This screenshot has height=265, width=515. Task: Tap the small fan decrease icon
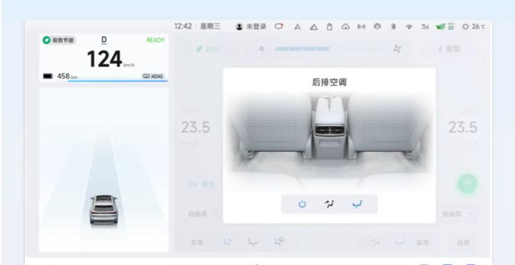click(x=262, y=49)
